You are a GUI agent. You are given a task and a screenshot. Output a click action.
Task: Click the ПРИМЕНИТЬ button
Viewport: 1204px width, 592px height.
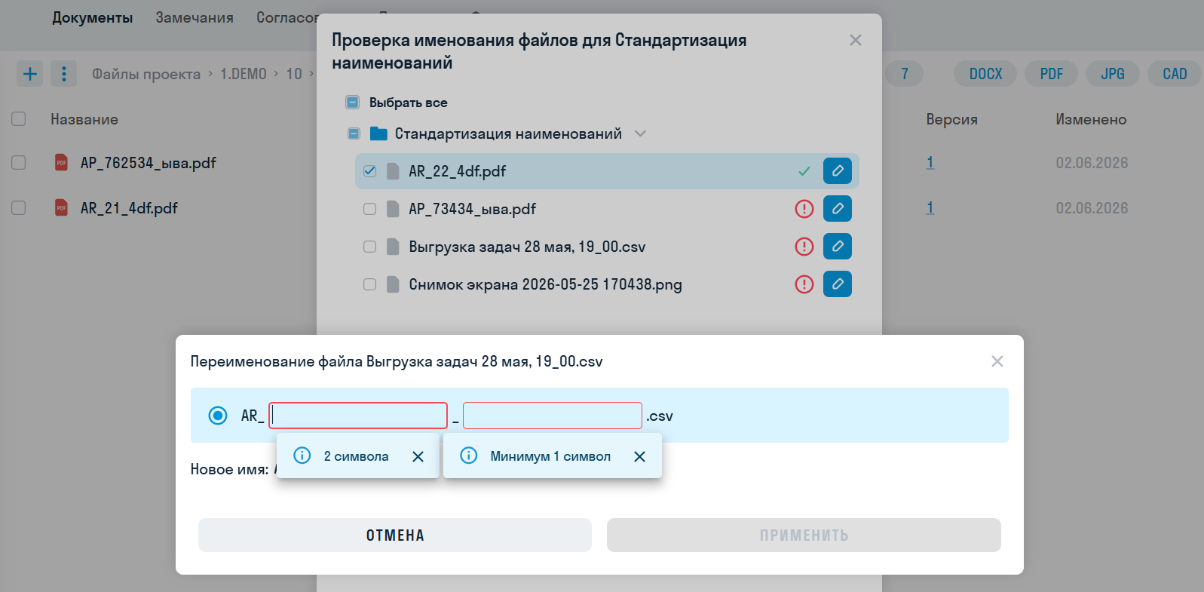(x=804, y=535)
